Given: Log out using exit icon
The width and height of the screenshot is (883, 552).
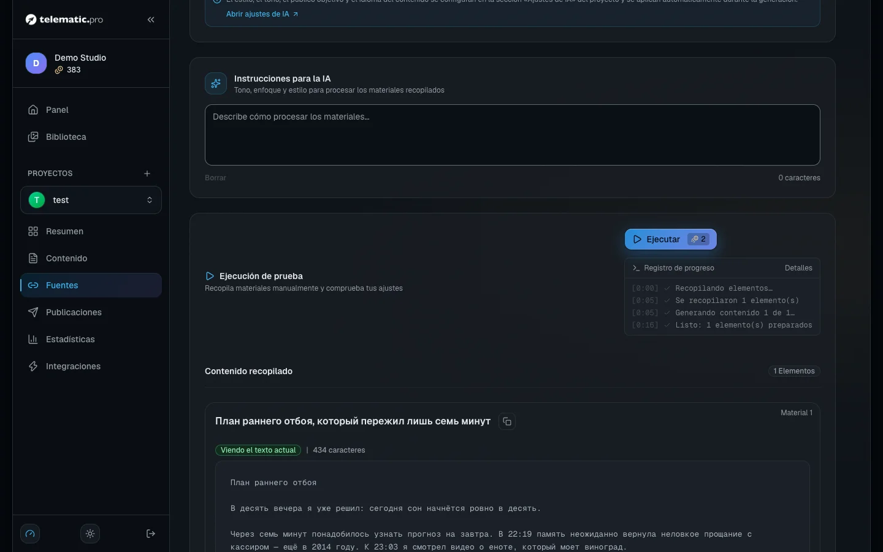Looking at the screenshot, I should point(151,534).
